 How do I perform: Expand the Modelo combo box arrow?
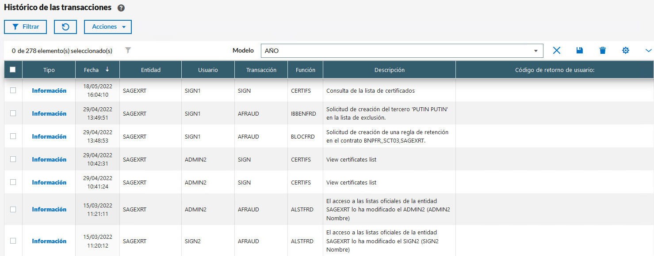coord(535,51)
